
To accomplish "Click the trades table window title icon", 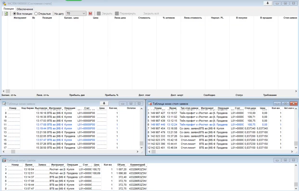I will point(4,160).
